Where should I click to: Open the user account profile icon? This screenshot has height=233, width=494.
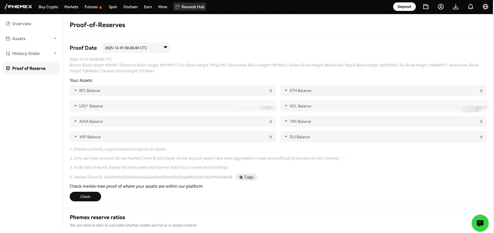click(441, 7)
